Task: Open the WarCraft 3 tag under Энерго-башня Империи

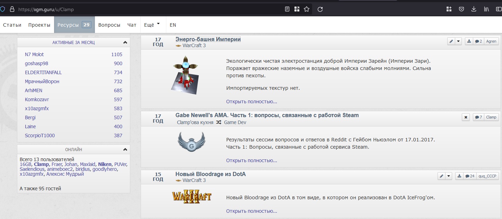Action: [x=194, y=45]
